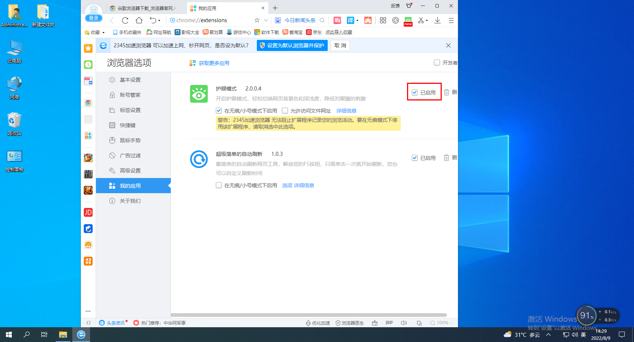
Task: Toggle the status bar mute speaker icon
Action: 404,323
